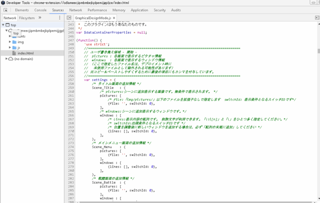Open the Elements panel tab
Image resolution: width=320 pixels, height=203 pixels.
[x=22, y=10]
